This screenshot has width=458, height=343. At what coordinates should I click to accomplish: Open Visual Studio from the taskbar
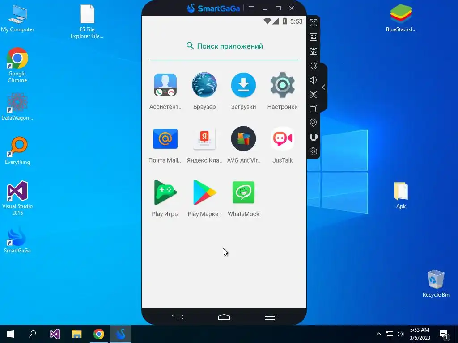point(55,334)
